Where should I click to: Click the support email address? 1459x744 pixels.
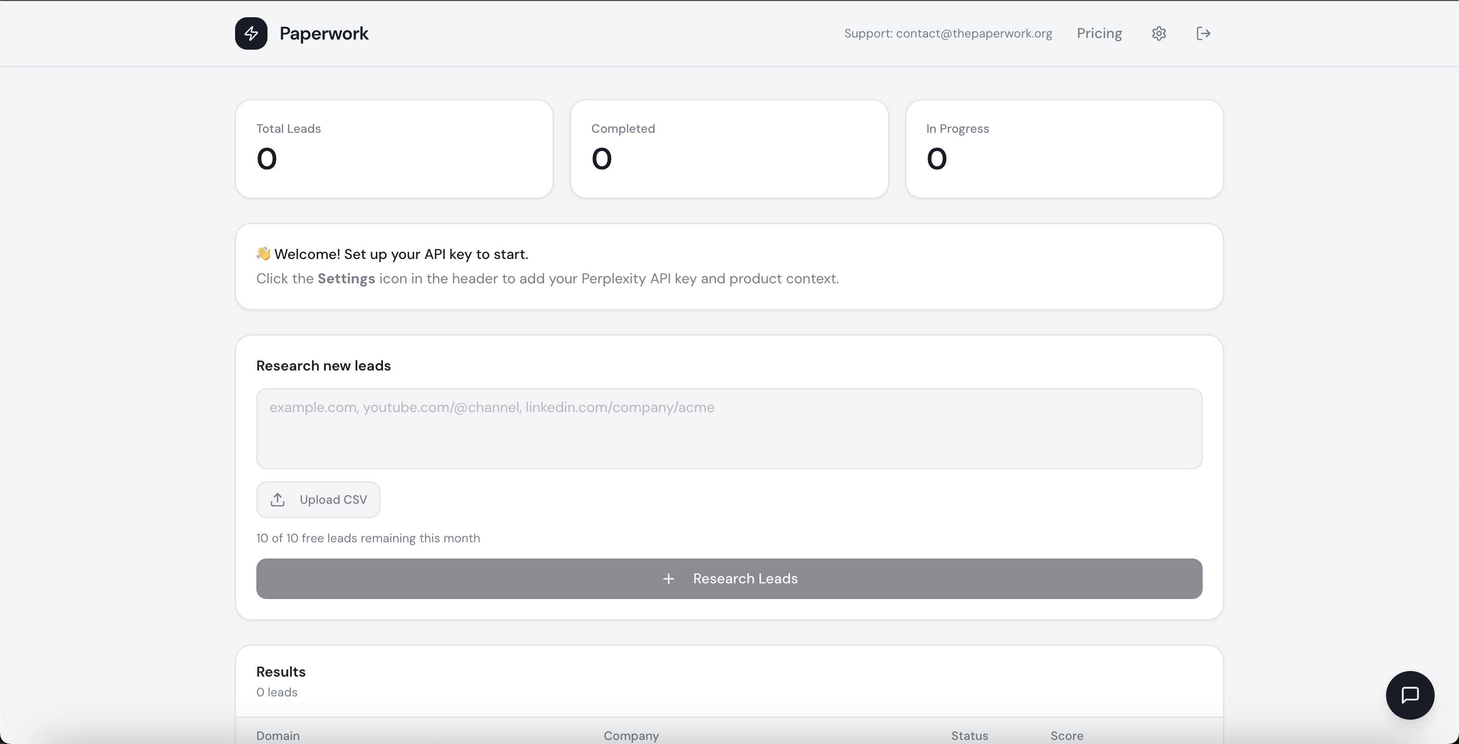(974, 33)
